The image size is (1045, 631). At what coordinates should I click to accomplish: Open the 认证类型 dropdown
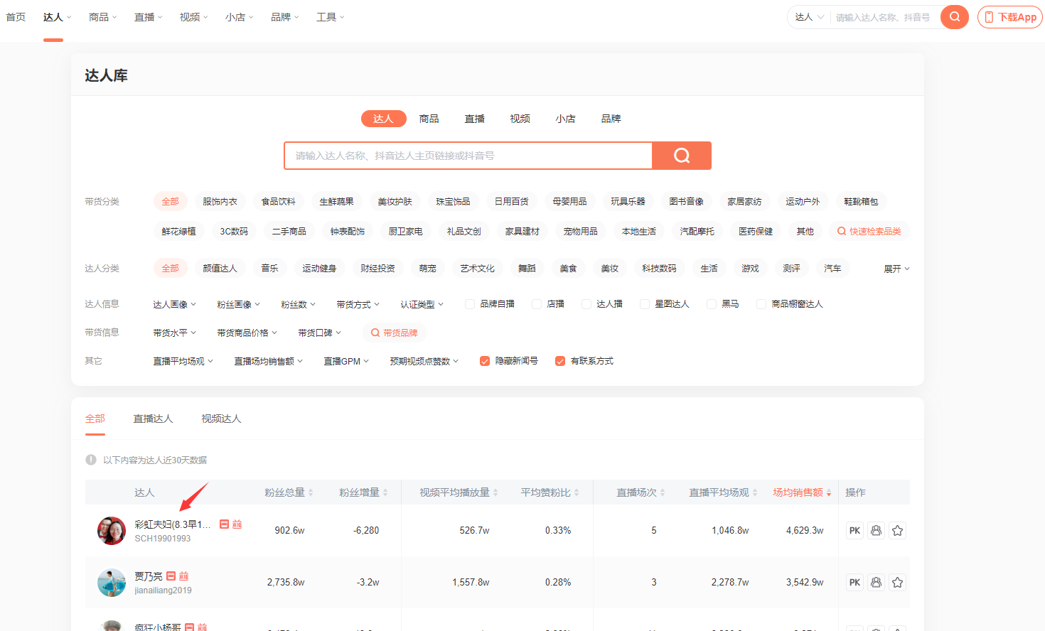tap(422, 304)
